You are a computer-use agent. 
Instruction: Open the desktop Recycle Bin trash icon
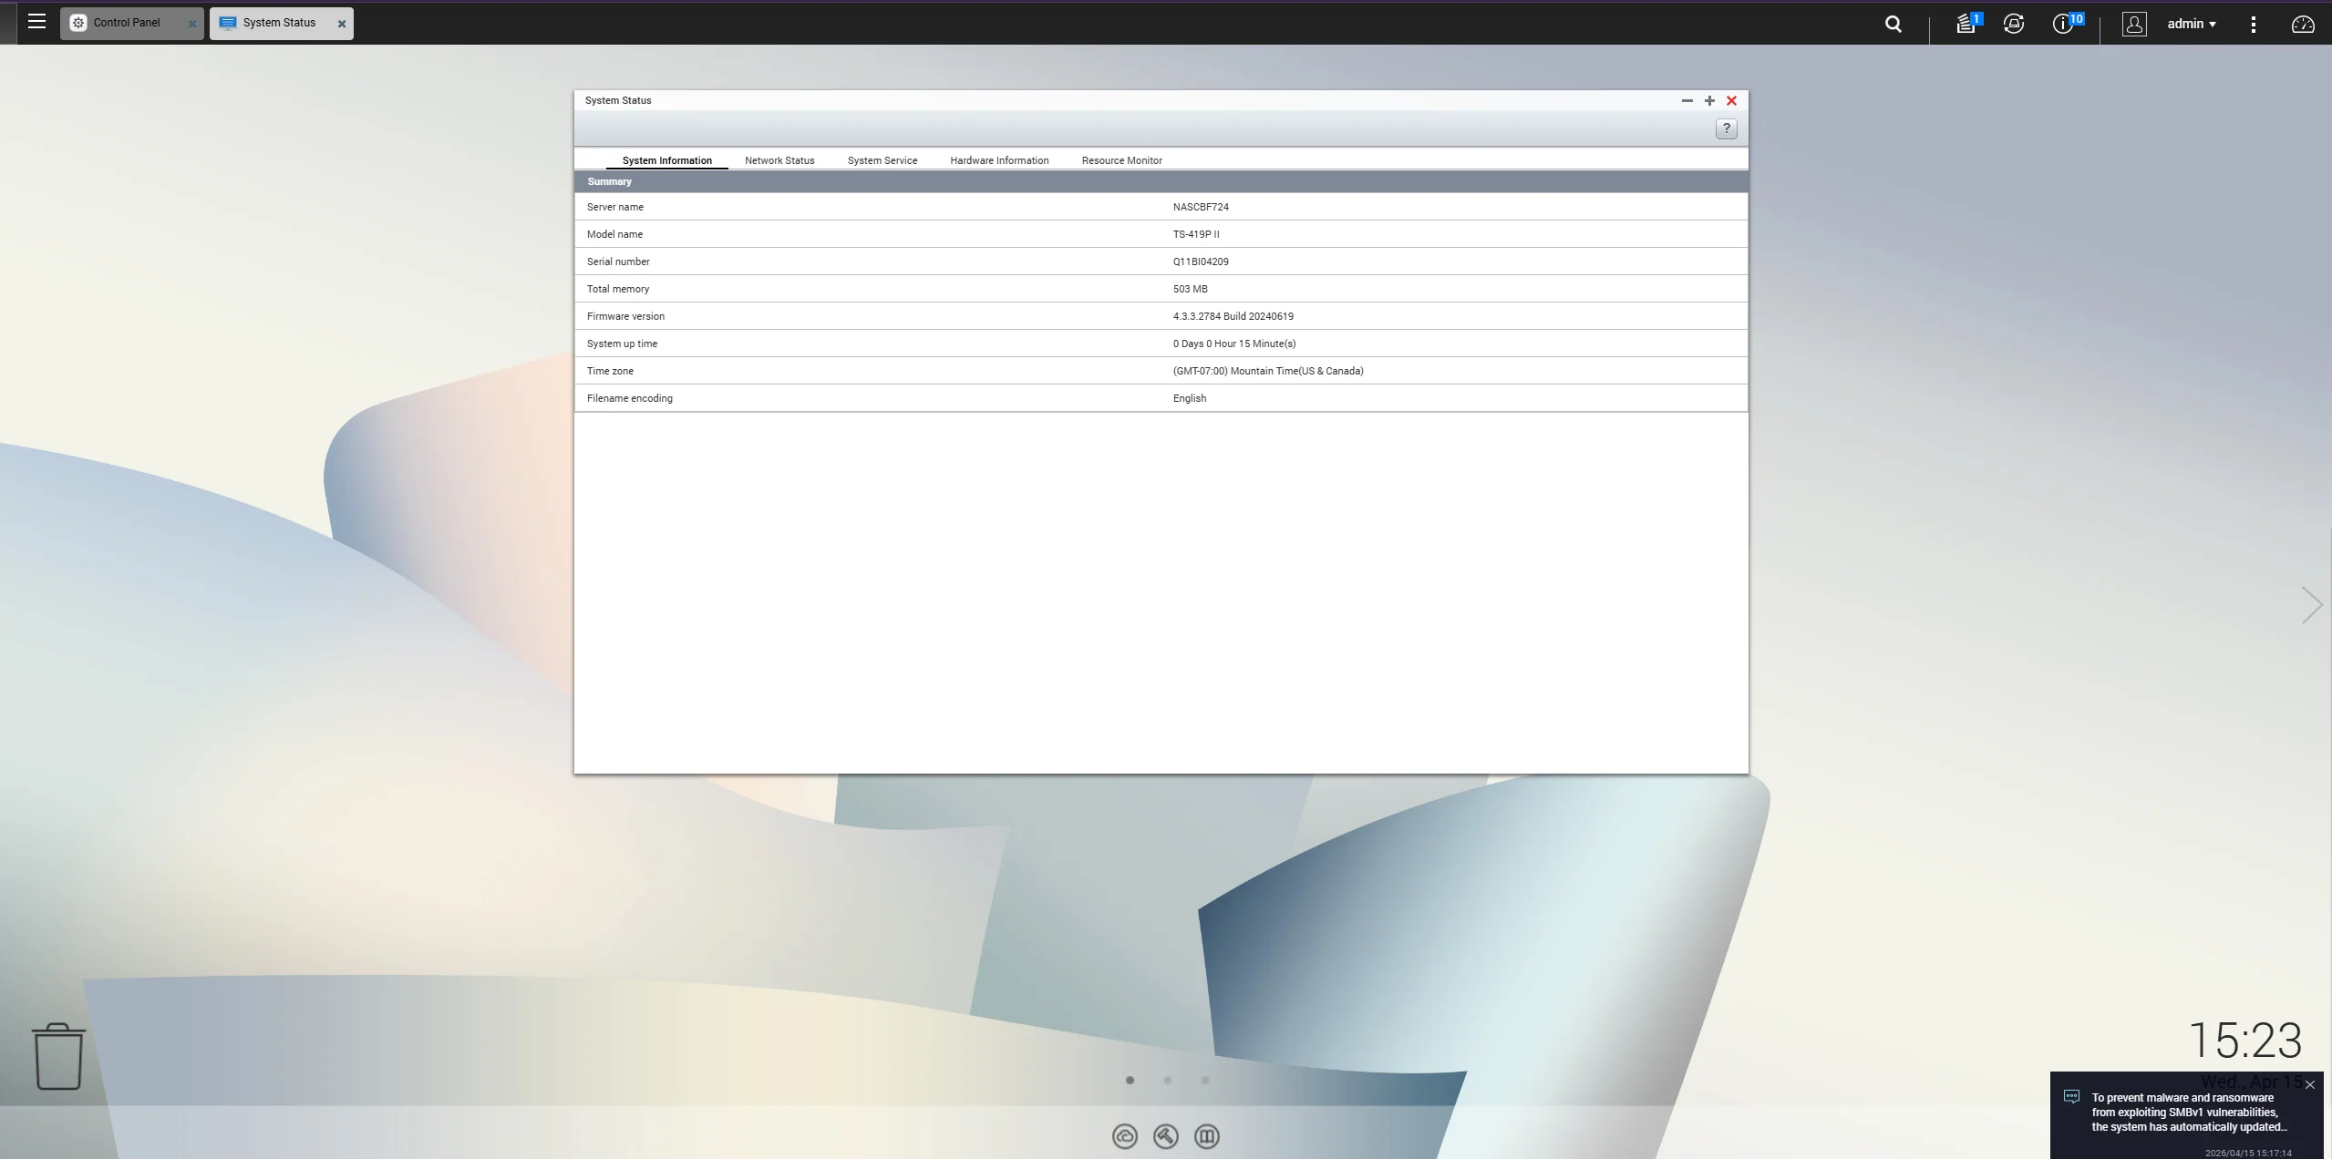[x=59, y=1056]
